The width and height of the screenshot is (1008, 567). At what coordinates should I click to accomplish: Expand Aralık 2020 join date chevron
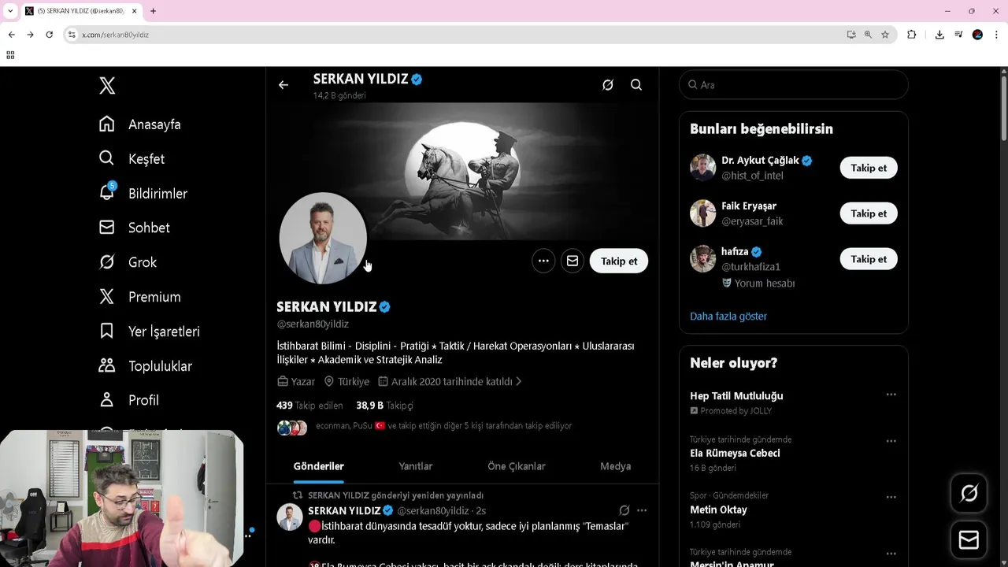coord(518,381)
